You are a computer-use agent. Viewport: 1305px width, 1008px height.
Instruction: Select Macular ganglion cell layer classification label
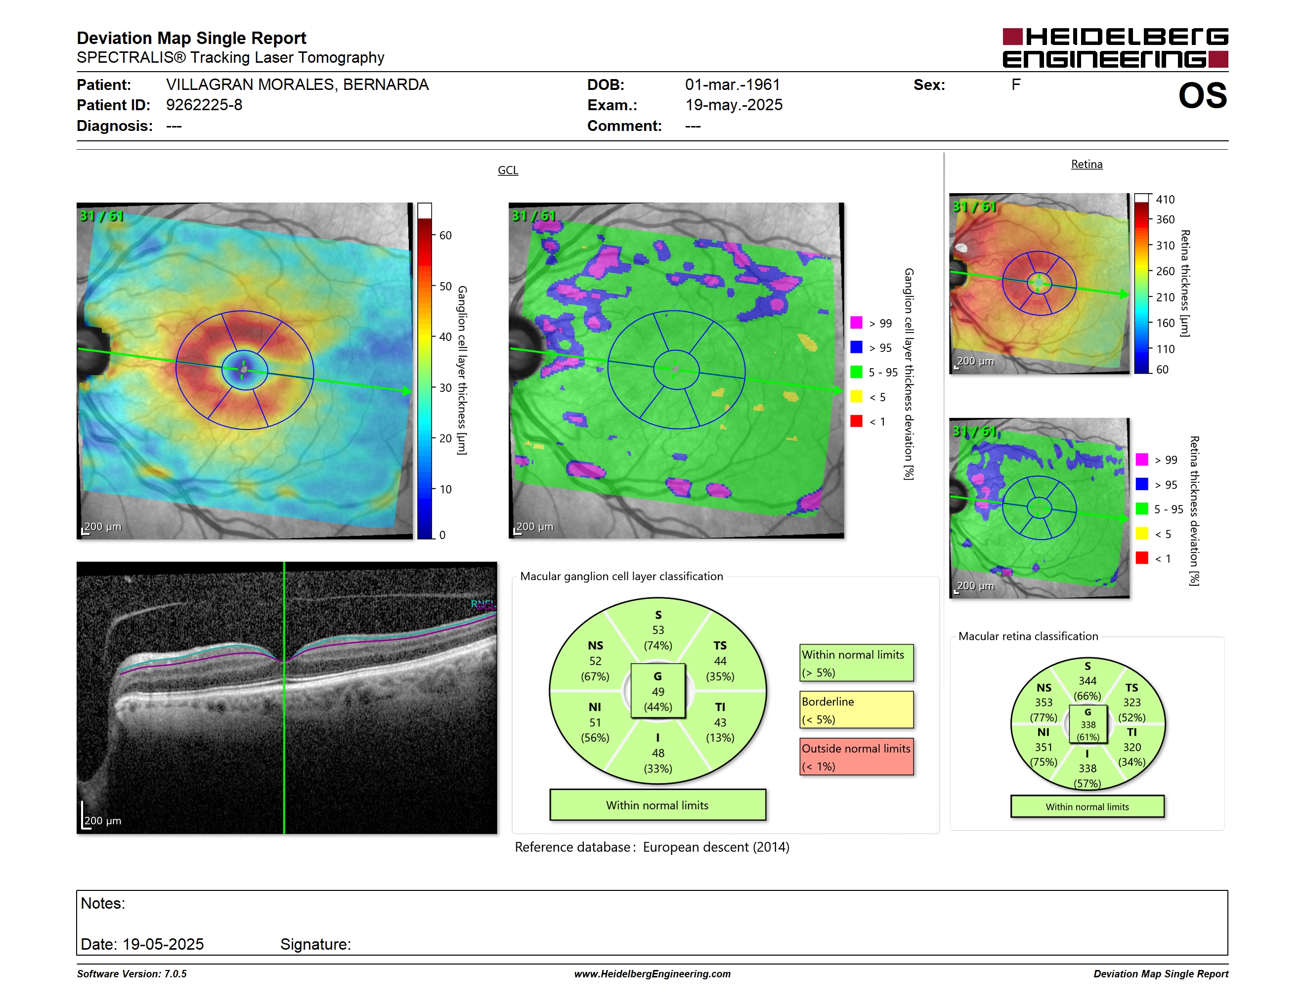621,576
